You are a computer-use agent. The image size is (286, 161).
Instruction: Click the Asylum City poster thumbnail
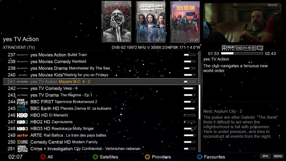[x=151, y=21]
